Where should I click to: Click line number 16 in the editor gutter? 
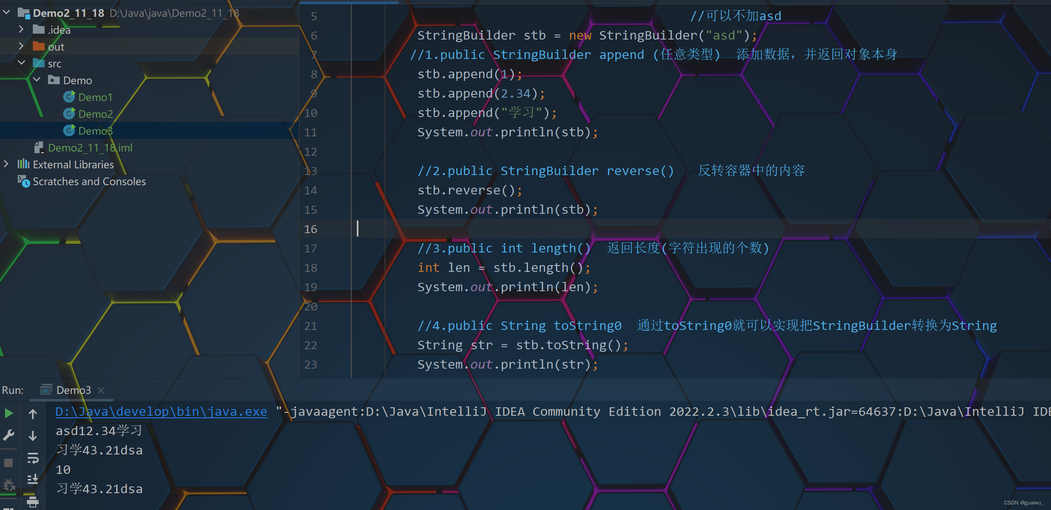pos(311,229)
